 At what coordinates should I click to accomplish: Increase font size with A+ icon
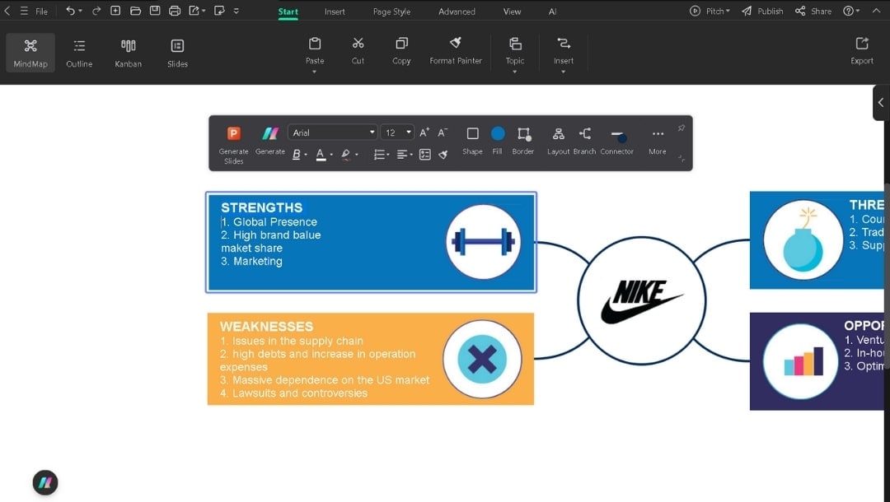coord(424,132)
